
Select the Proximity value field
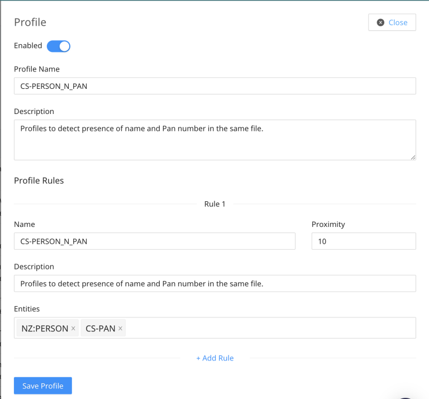pyautogui.click(x=363, y=241)
